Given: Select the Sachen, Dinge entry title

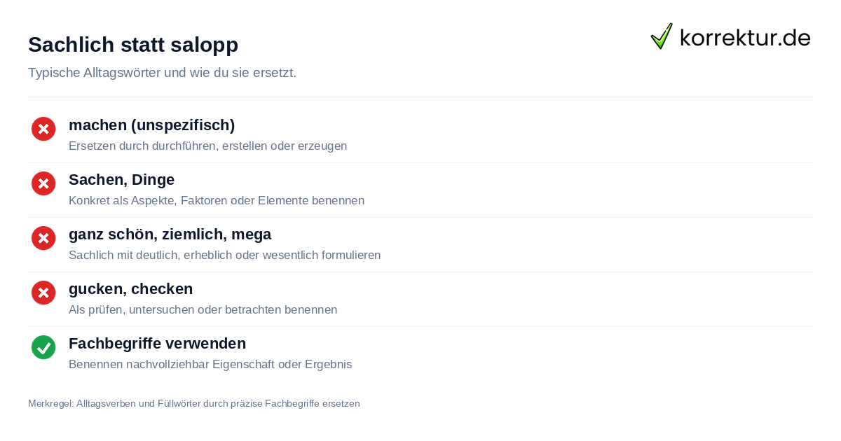Looking at the screenshot, I should pyautogui.click(x=121, y=179).
